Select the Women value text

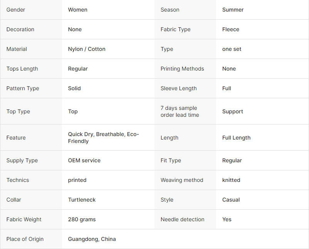(78, 10)
